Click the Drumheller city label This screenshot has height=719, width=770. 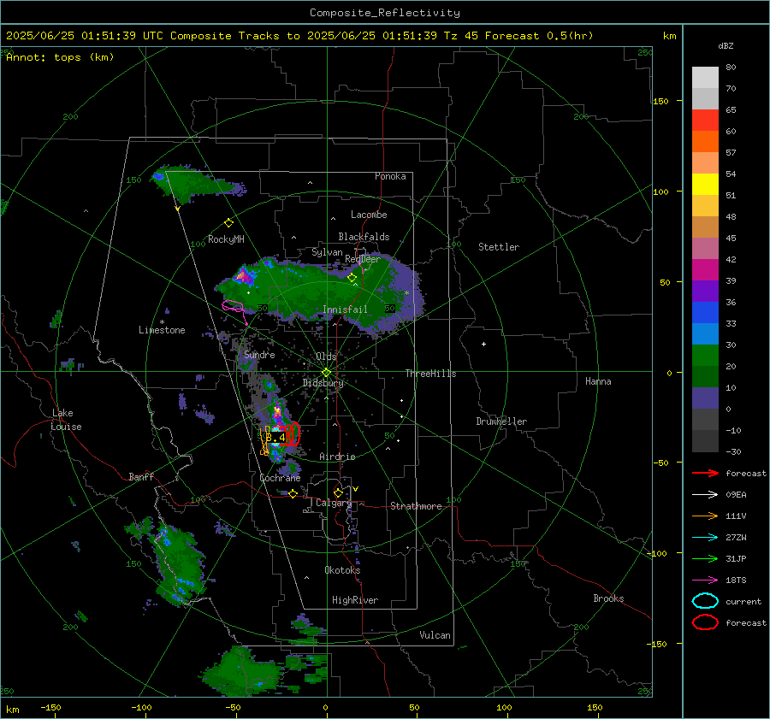tap(501, 421)
